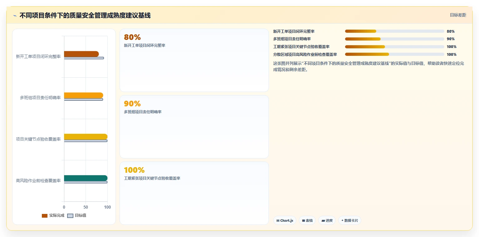Click the 数据卡片 tag chip
Image resolution: width=479 pixels, height=237 pixels.
pyautogui.click(x=350, y=220)
